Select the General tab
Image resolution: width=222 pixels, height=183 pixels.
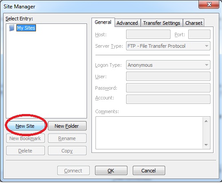[103, 22]
